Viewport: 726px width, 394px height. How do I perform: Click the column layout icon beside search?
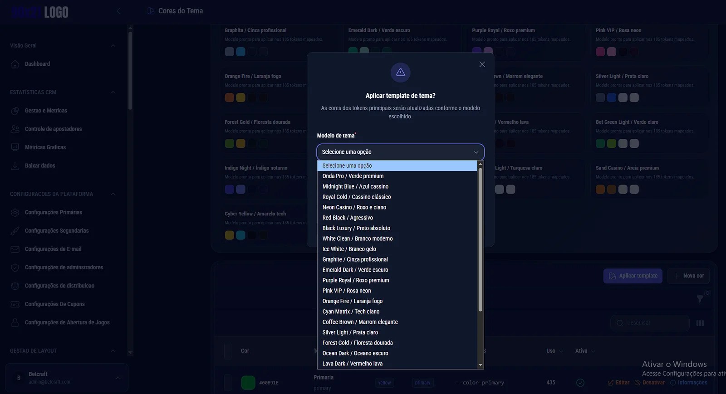(x=700, y=323)
